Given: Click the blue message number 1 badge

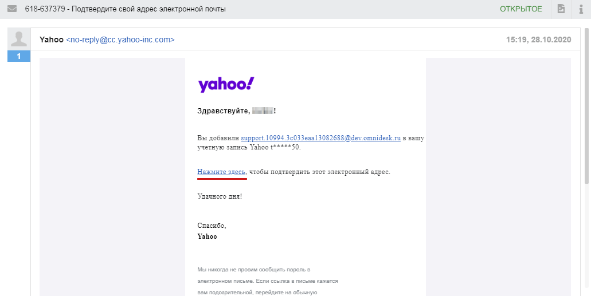Looking at the screenshot, I should coord(19,56).
